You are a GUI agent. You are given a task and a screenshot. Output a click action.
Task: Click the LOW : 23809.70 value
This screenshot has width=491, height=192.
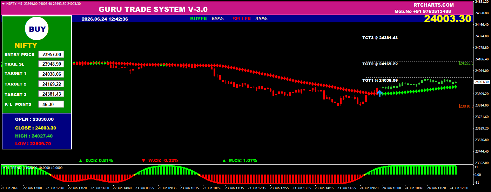33,144
